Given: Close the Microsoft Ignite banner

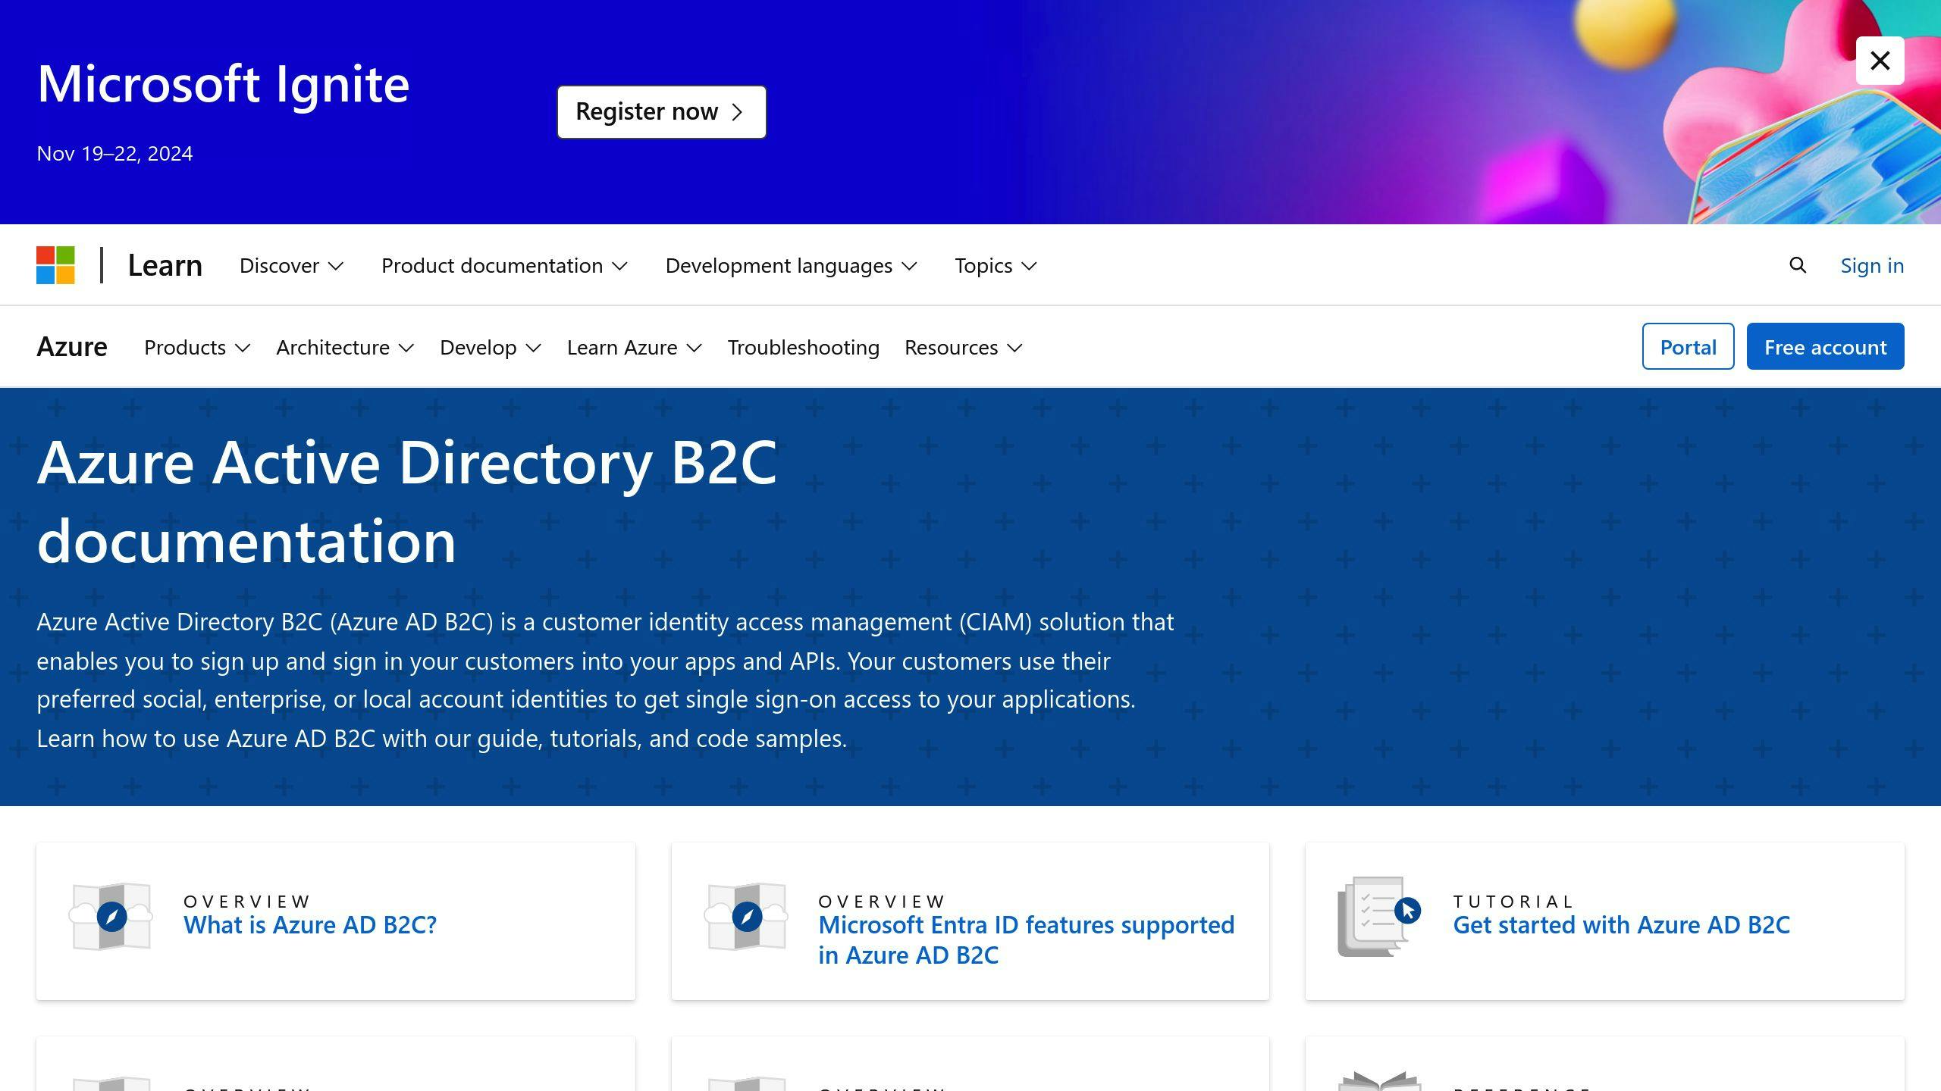Looking at the screenshot, I should (1880, 61).
